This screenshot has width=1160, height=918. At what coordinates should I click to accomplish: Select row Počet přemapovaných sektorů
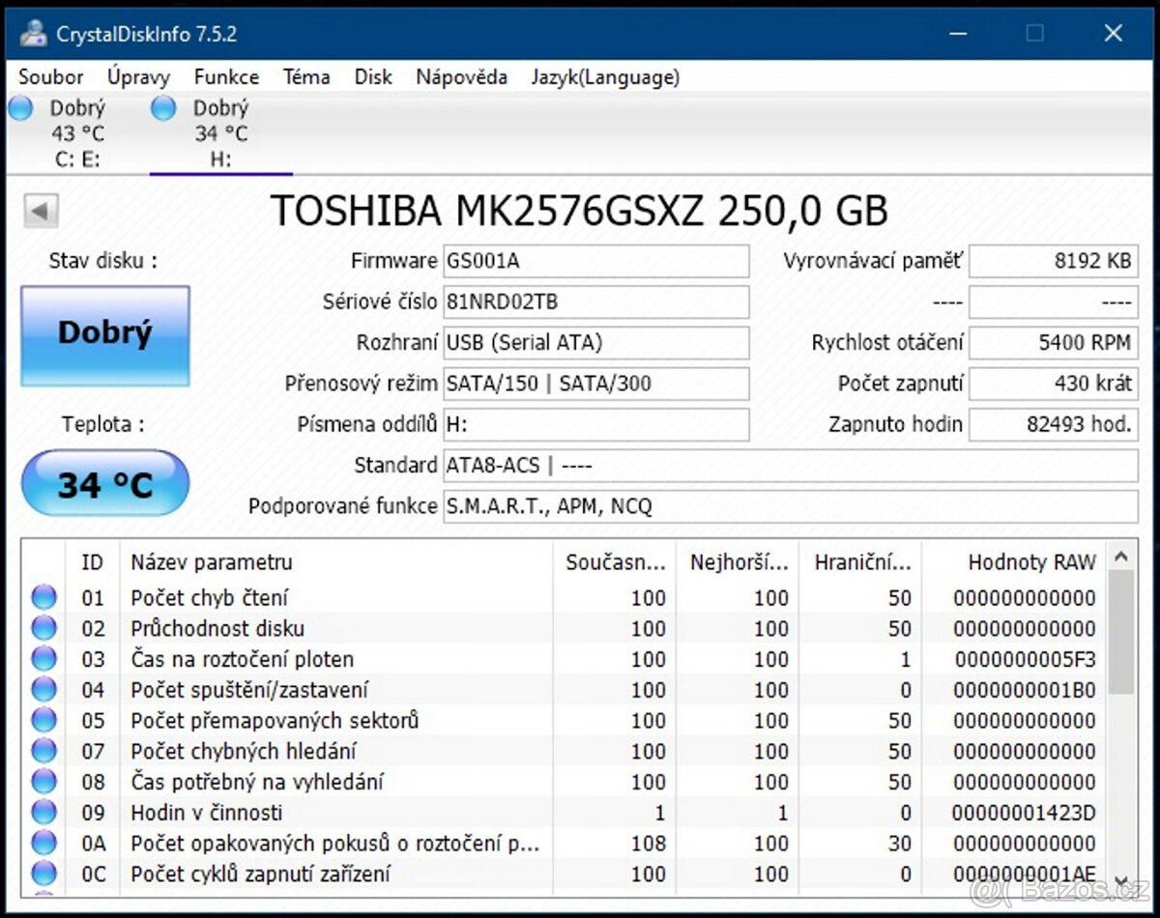coord(565,721)
